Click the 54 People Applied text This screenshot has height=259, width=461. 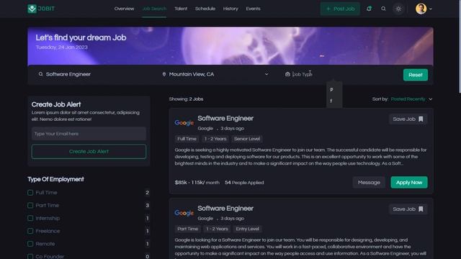click(244, 183)
